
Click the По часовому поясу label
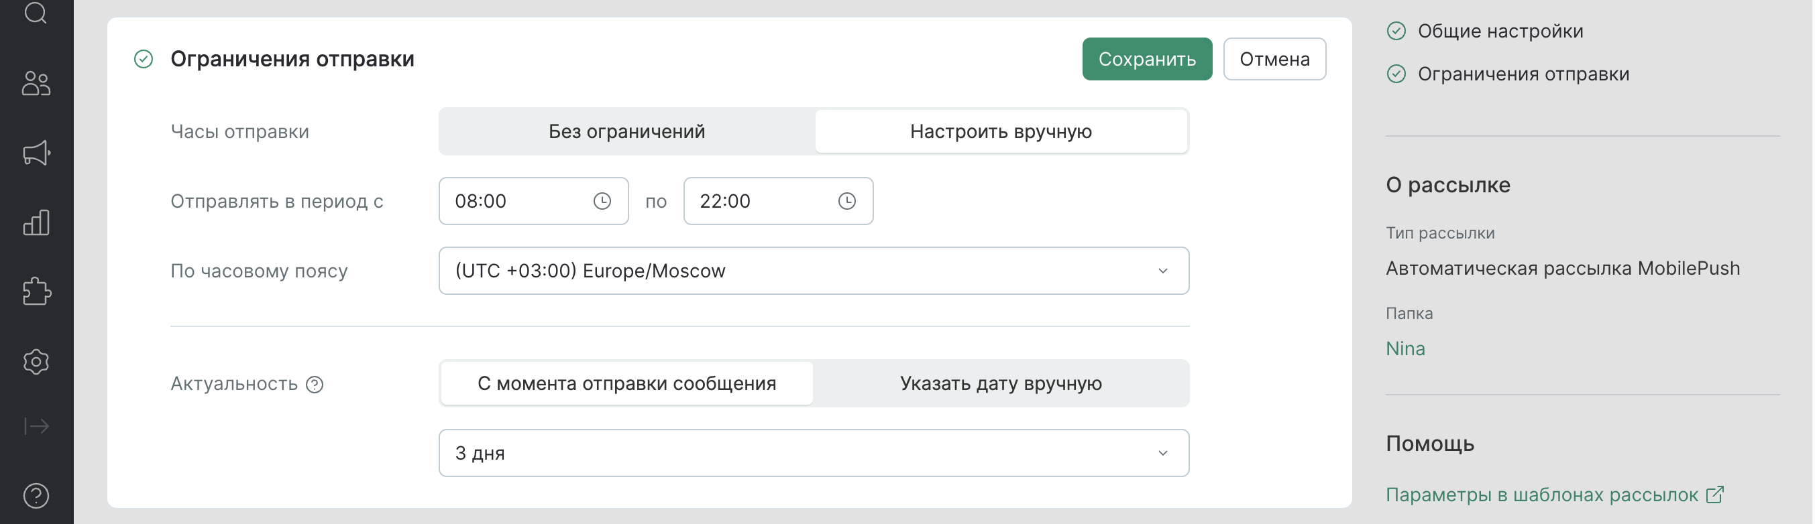(260, 271)
